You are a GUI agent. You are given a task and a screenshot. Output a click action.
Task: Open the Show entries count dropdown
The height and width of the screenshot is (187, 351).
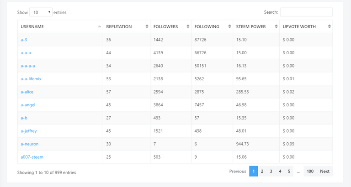coord(41,12)
